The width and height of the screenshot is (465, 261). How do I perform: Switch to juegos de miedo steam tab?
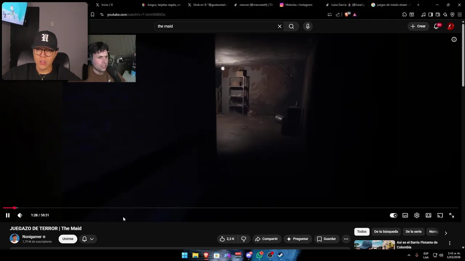pos(391,5)
